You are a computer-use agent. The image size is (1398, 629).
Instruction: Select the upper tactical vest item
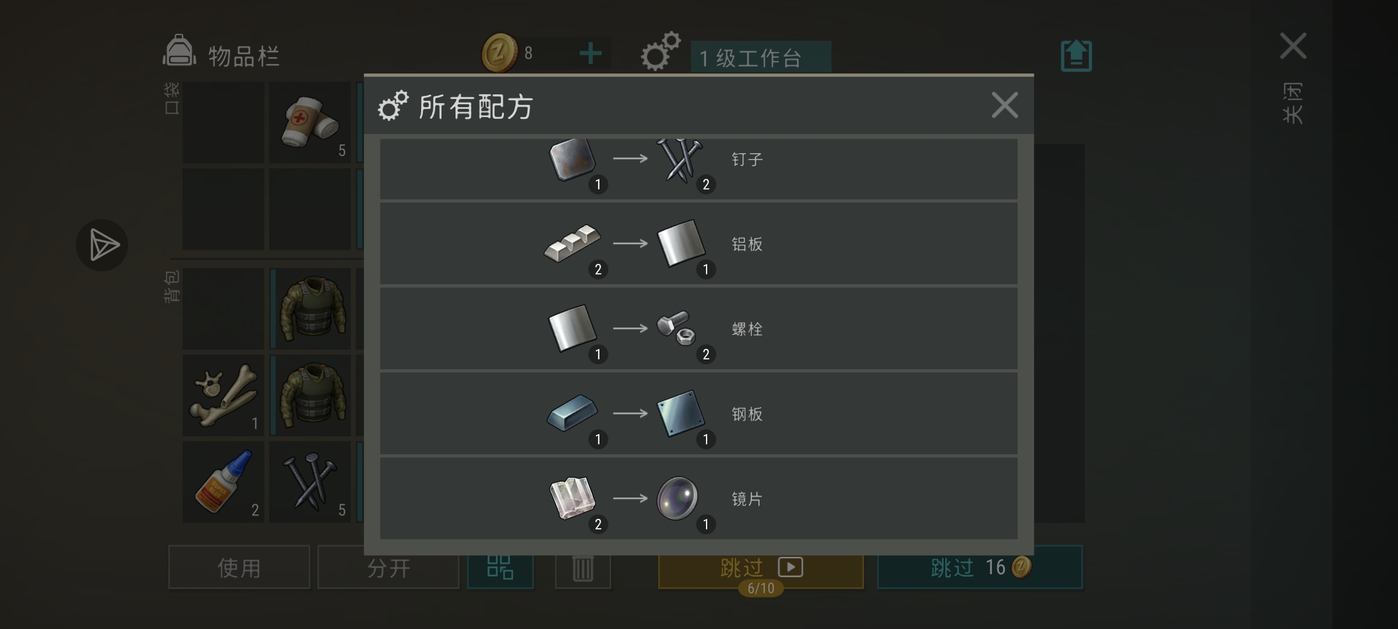(311, 309)
